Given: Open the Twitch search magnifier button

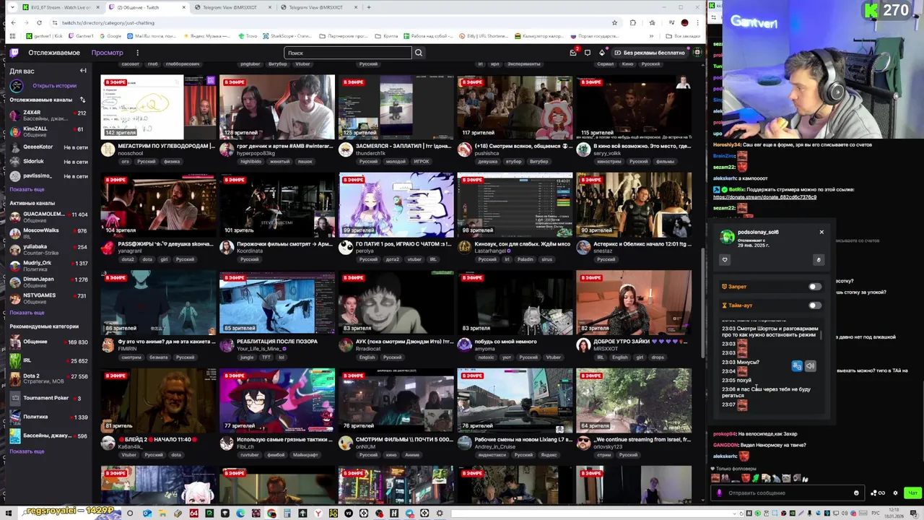Looking at the screenshot, I should pyautogui.click(x=419, y=53).
